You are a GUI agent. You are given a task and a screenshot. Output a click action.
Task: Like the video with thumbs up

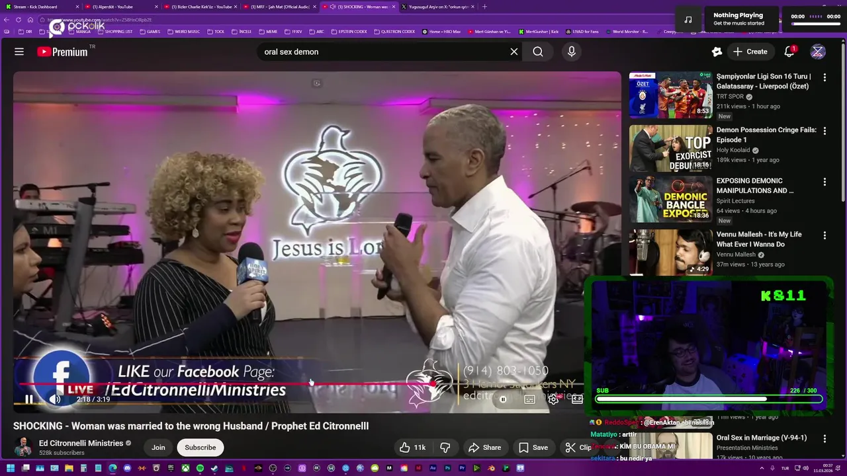(x=412, y=448)
